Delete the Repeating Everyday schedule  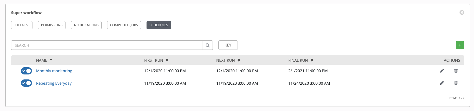pos(456,83)
